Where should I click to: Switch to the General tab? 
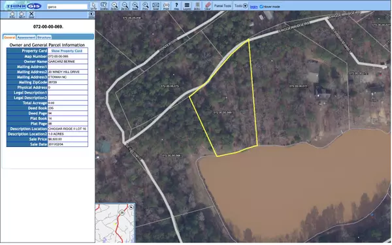[x=10, y=37]
